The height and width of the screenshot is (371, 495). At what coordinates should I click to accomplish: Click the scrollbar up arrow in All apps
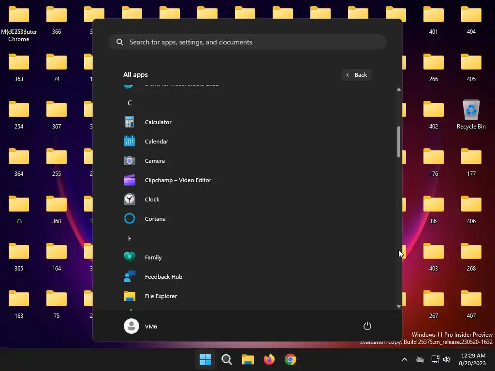399,89
